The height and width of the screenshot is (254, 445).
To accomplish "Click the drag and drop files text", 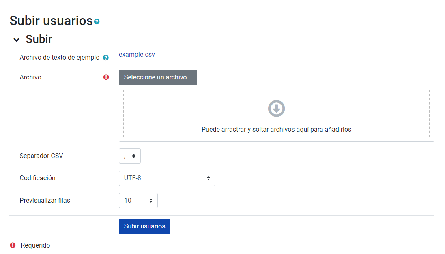I will click(276, 130).
